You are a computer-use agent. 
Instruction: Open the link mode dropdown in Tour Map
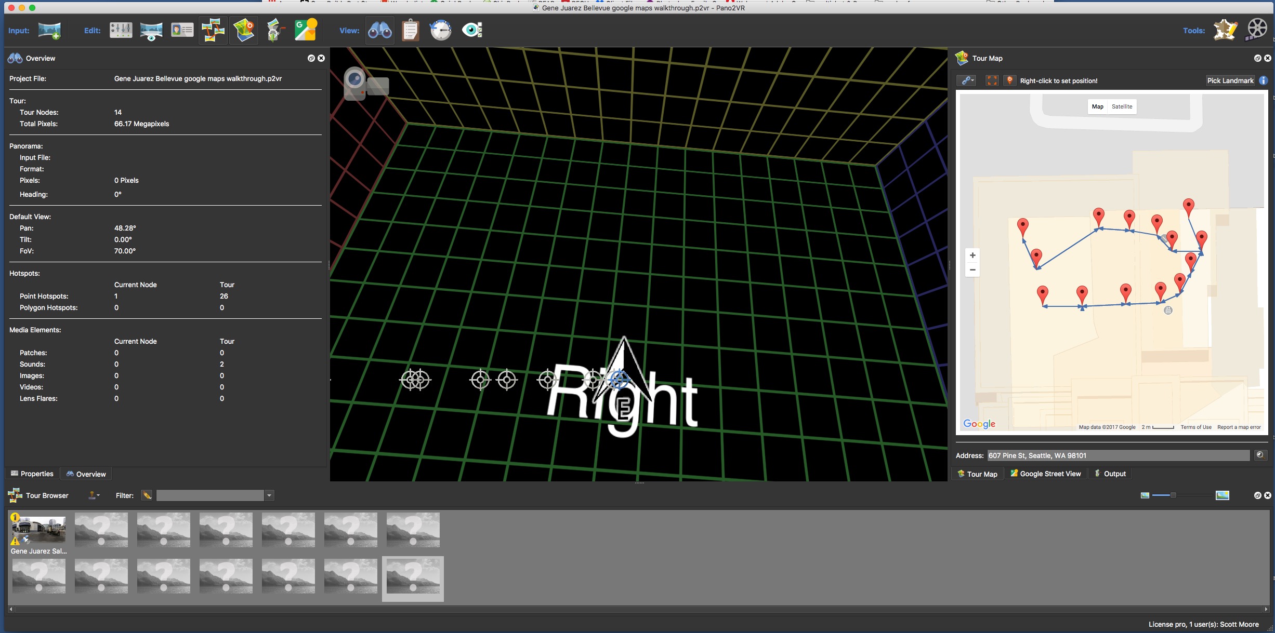tap(967, 80)
